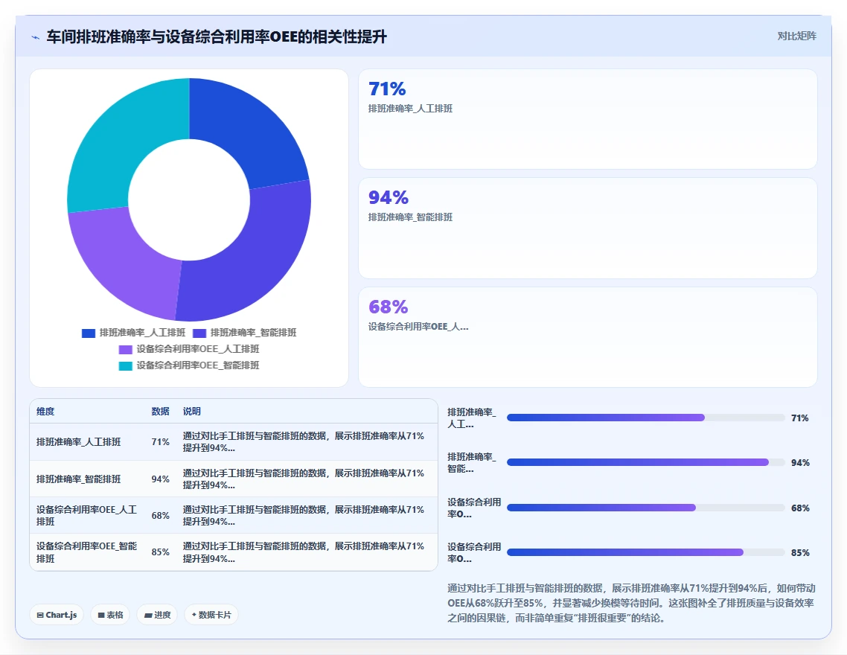
Task: Click the summary paragraph below progress bars
Action: (631, 603)
